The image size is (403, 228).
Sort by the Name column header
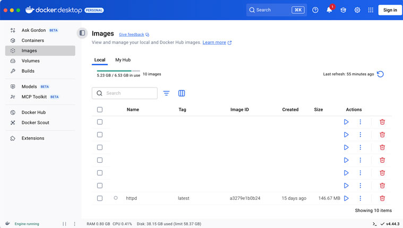tap(133, 110)
